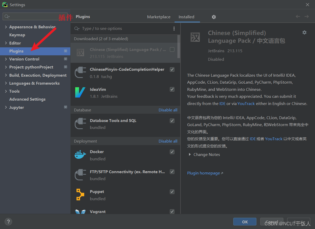Image resolution: width=315 pixels, height=229 pixels.
Task: Select Puppet plugin row title
Action: [x=97, y=191]
